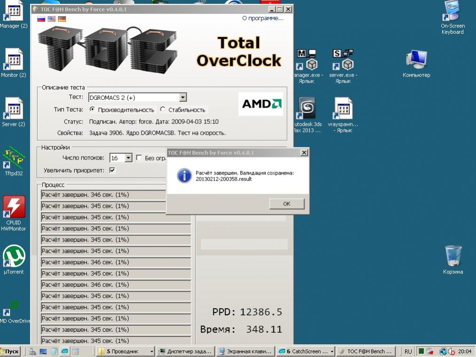The height and width of the screenshot is (357, 476).
Task: Select the AMD OverDrive desktop icon
Action: click(15, 312)
